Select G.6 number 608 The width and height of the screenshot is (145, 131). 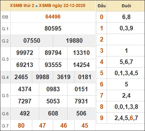pos(53,113)
